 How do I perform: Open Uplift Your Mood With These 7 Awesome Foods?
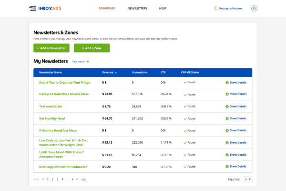point(61,154)
